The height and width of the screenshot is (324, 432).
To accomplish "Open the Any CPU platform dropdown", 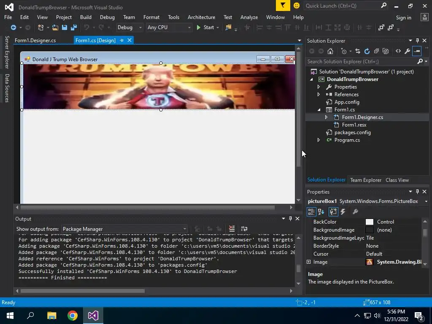I will click(169, 27).
